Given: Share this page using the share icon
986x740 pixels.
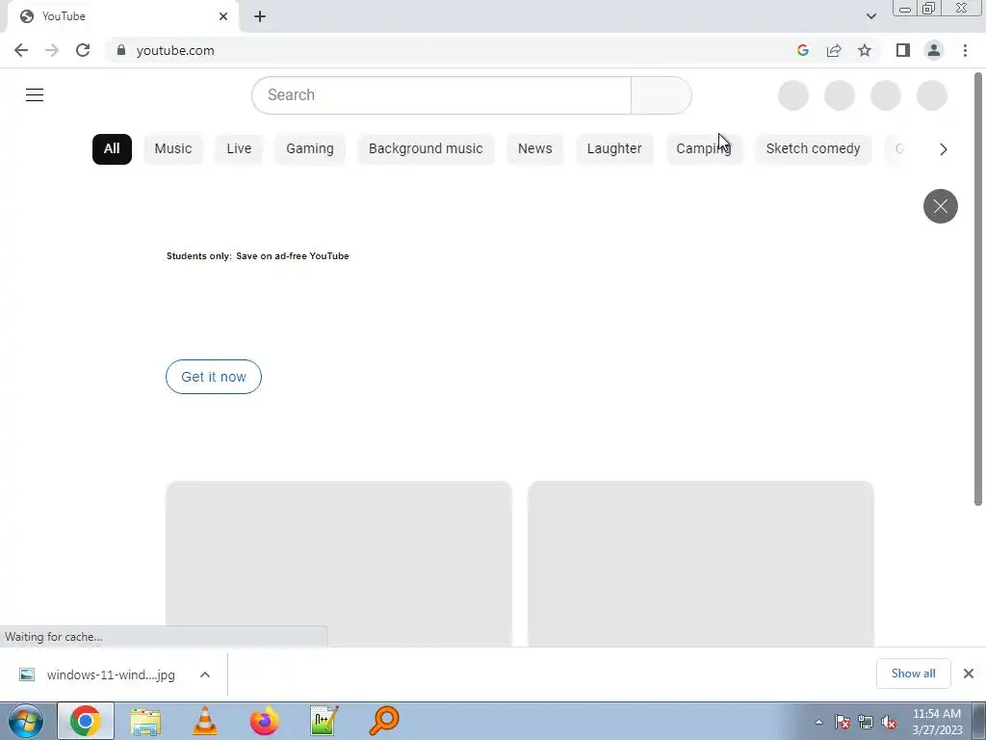Looking at the screenshot, I should click(834, 50).
